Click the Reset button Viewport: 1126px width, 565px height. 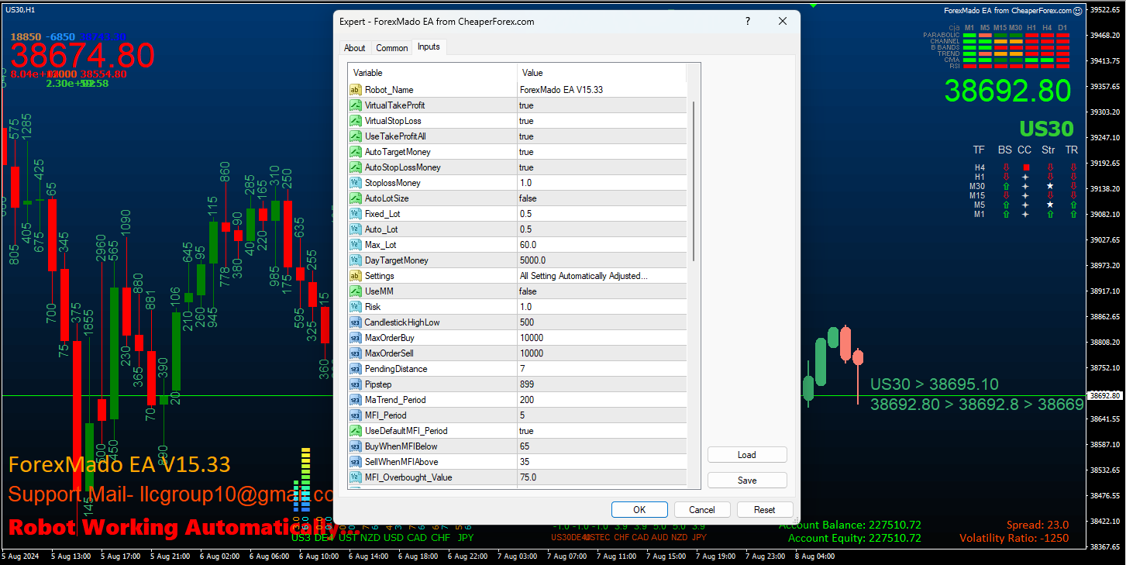point(765,510)
